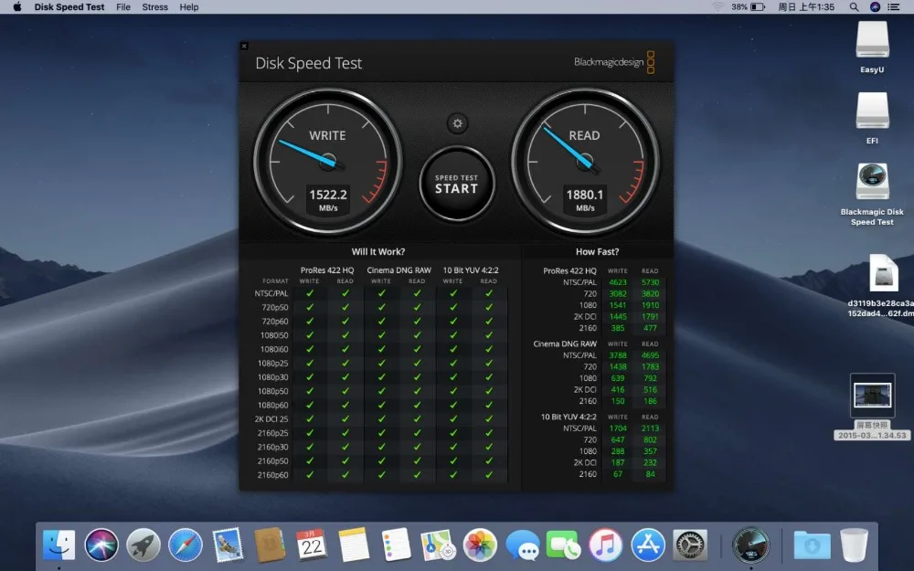Click the Wi-Fi status icon
Viewport: 914px width, 571px height.
[717, 7]
